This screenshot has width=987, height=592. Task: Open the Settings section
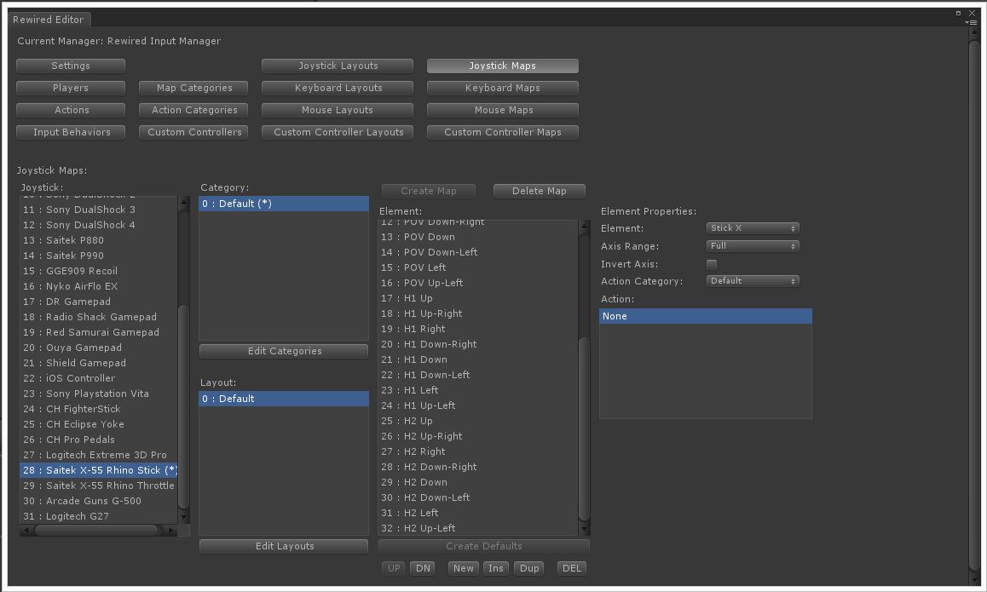(70, 66)
